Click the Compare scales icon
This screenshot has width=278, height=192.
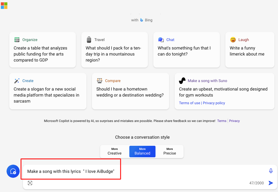click(100, 80)
